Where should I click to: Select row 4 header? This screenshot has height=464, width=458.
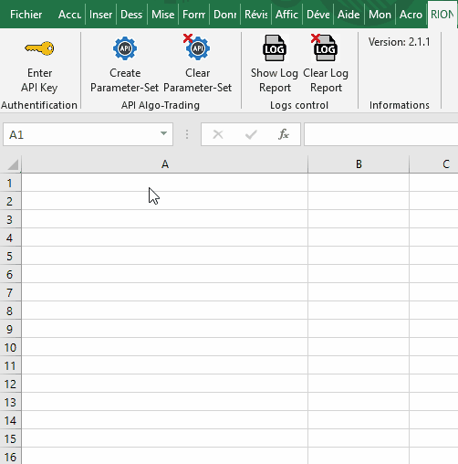click(10, 237)
